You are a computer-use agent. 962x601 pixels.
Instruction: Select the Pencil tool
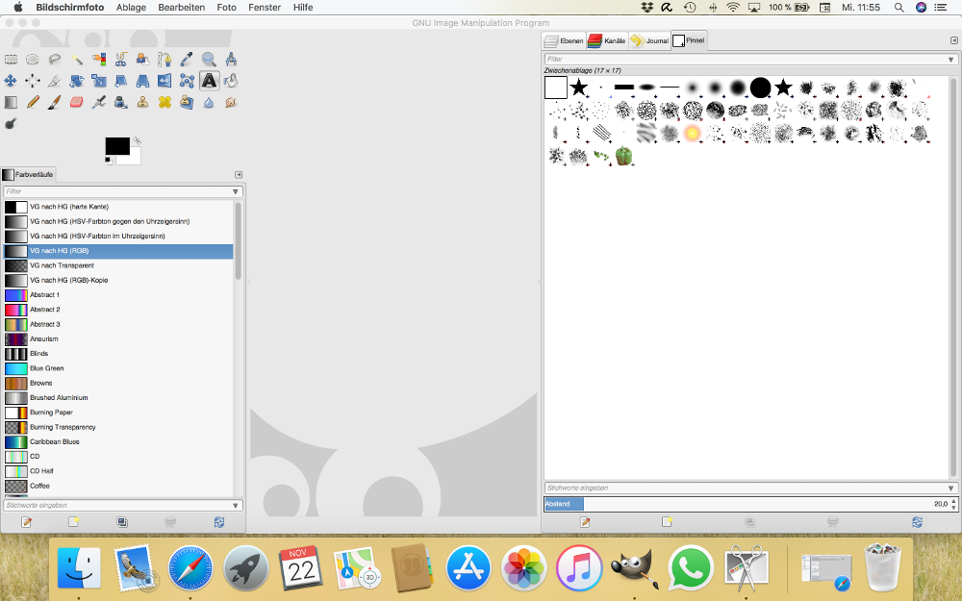pos(33,102)
